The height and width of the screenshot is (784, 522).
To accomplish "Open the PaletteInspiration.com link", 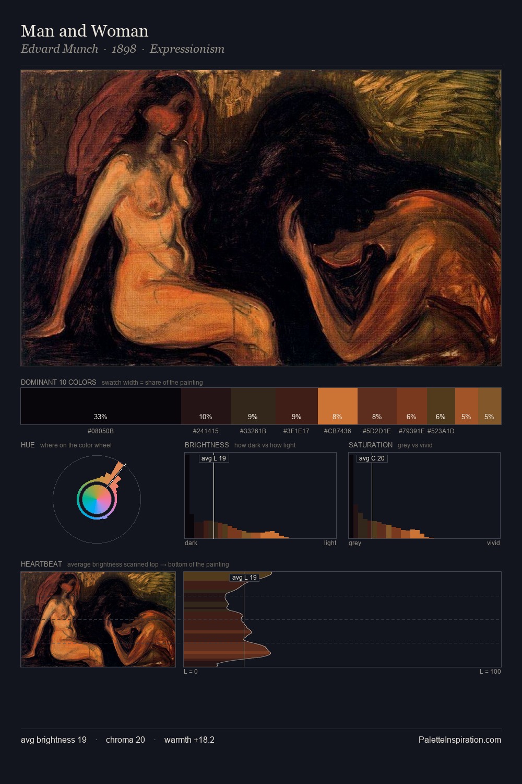I will (460, 740).
